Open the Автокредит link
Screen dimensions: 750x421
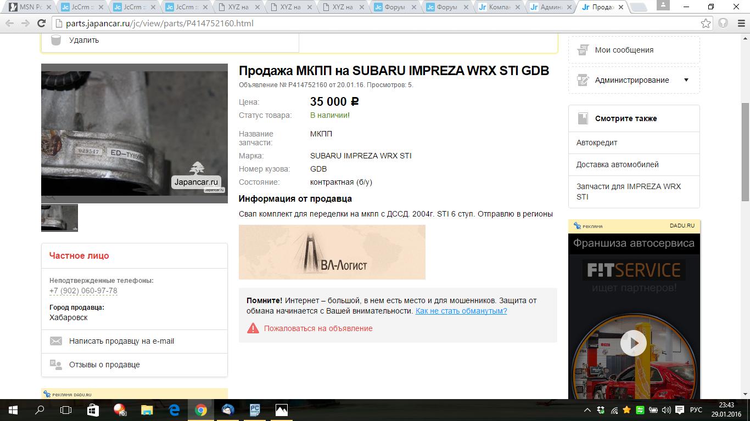[597, 143]
